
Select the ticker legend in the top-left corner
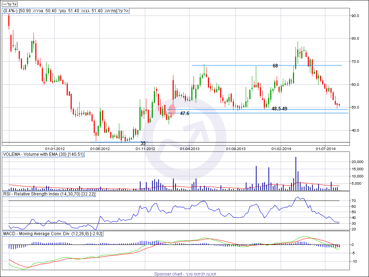(10, 4)
